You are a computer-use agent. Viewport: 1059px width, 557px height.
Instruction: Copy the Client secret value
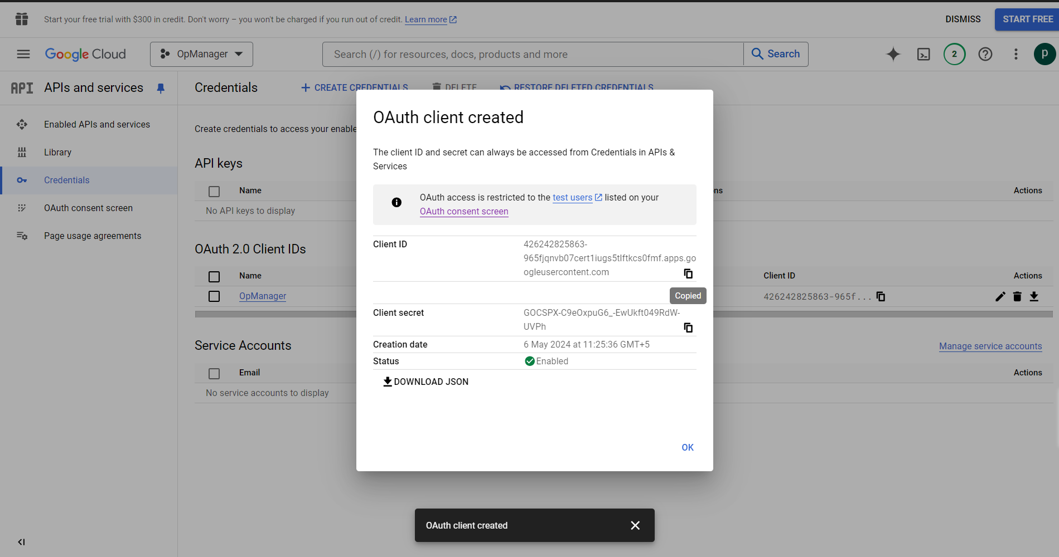point(688,328)
